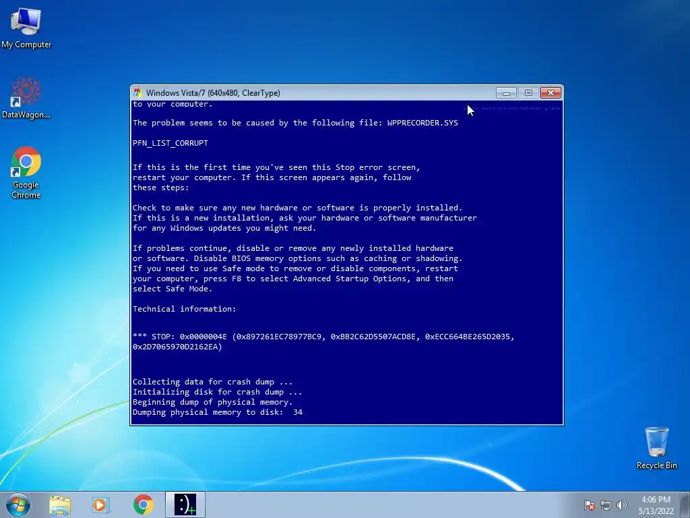Minimize the Windows Vista/7 window
Image resolution: width=690 pixels, height=518 pixels.
pyautogui.click(x=506, y=93)
